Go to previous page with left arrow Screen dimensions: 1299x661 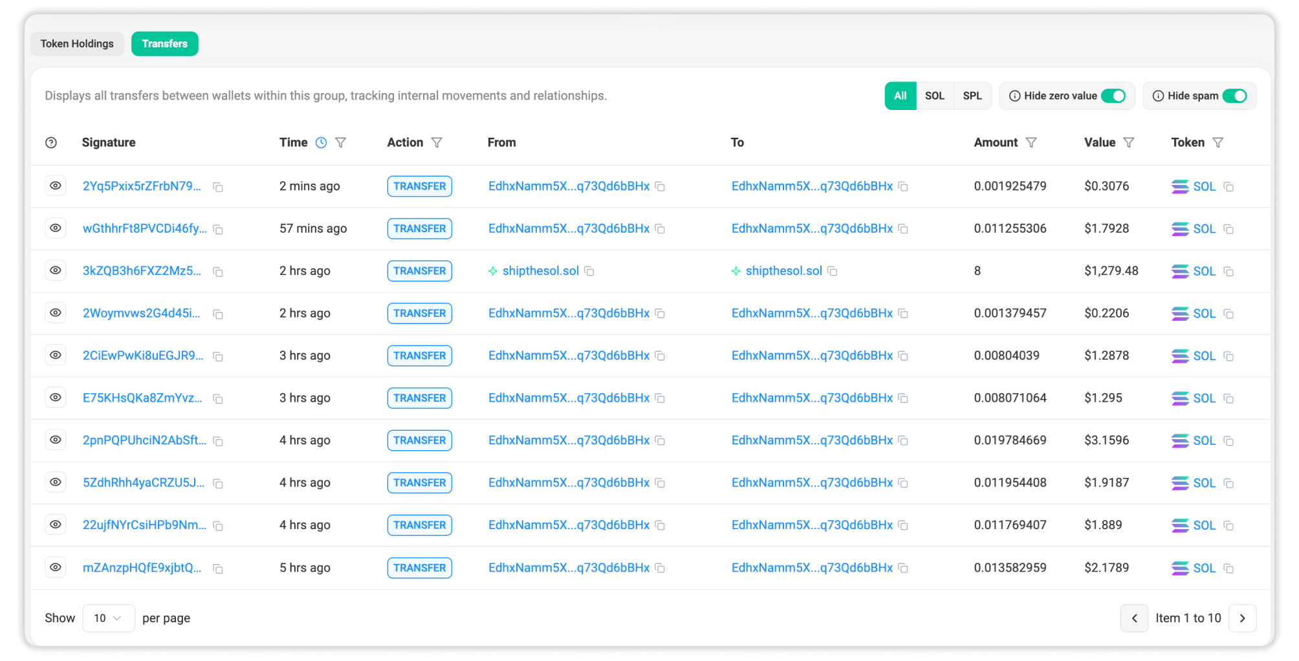(x=1134, y=618)
